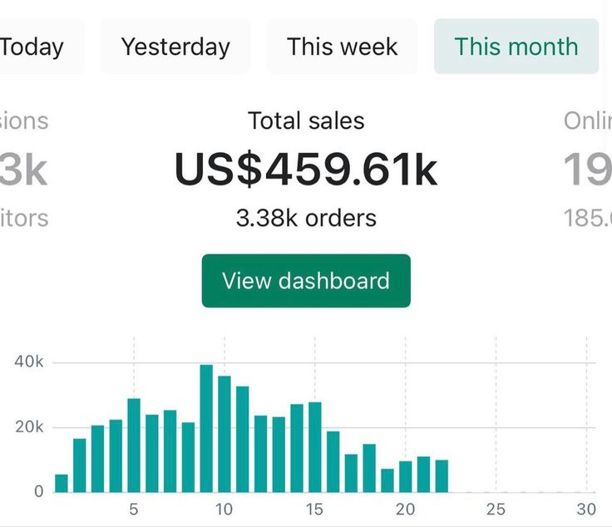
Task: Choose the This week filter
Action: point(342,47)
